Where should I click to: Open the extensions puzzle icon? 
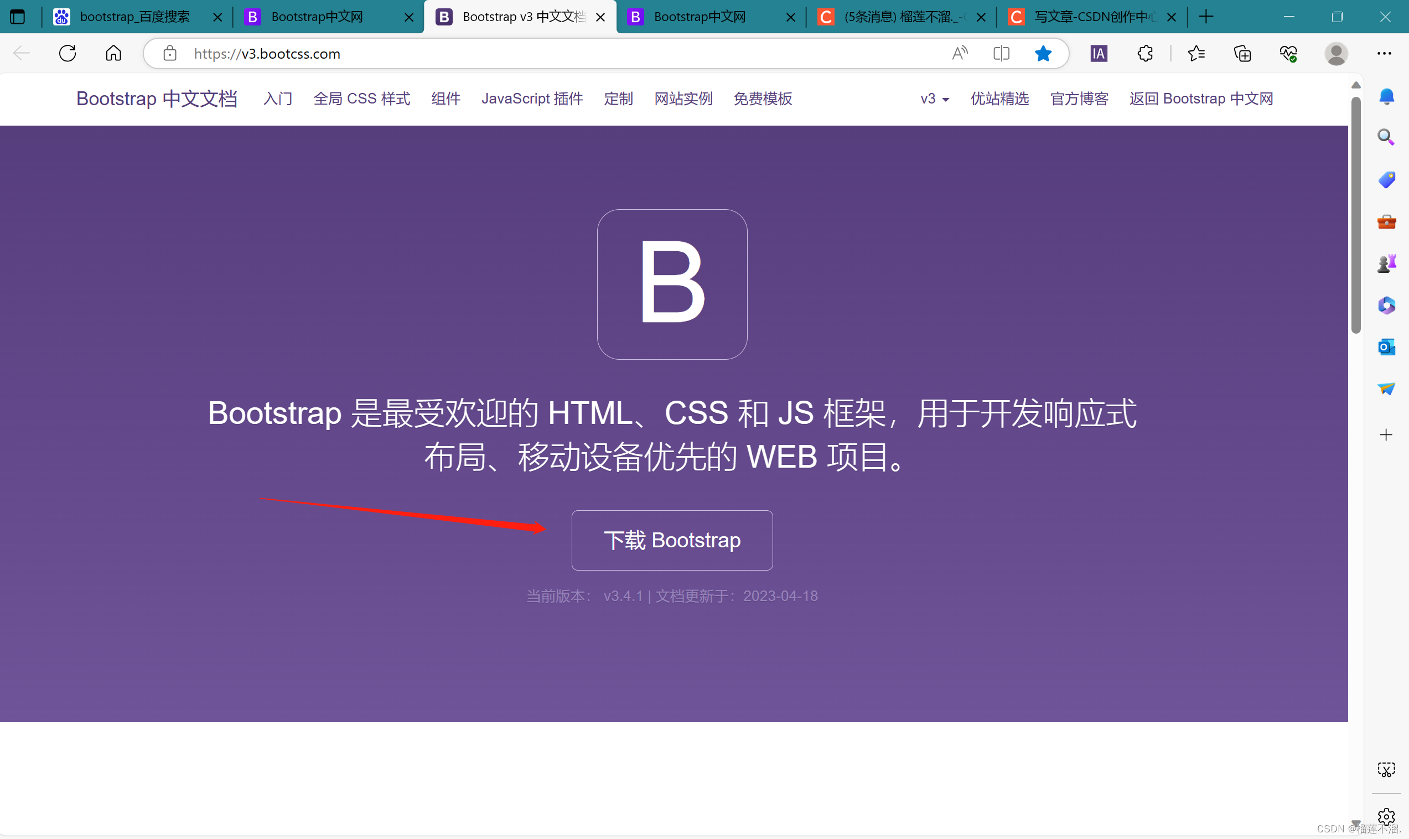(1145, 54)
